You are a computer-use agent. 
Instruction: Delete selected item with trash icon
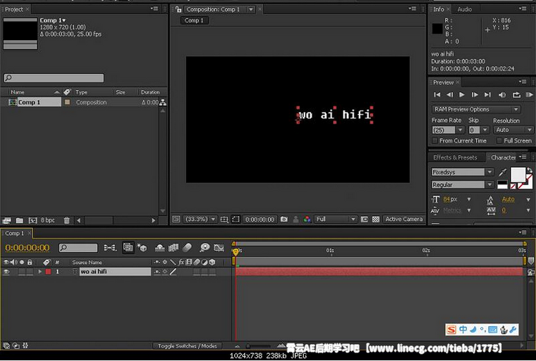(66, 220)
